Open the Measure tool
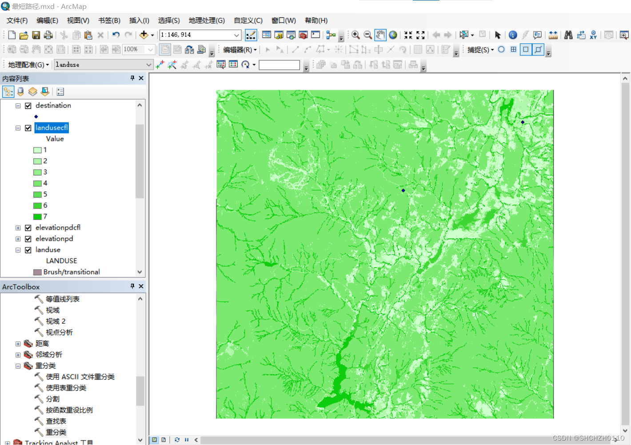Screen dimensions: 631x445 pyautogui.click(x=553, y=35)
